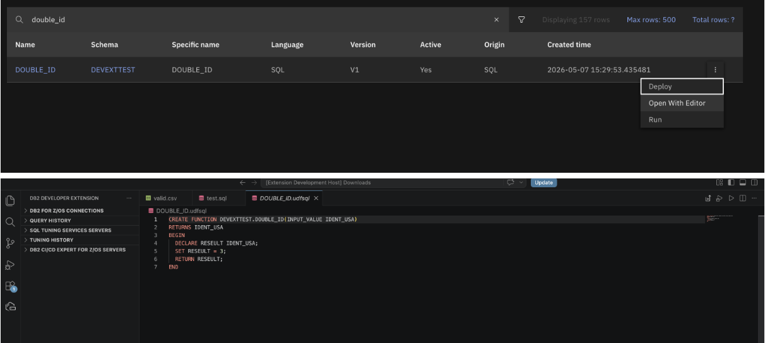Toggle the primary sidebar layout icon
Image resolution: width=765 pixels, height=343 pixels.
tap(732, 183)
